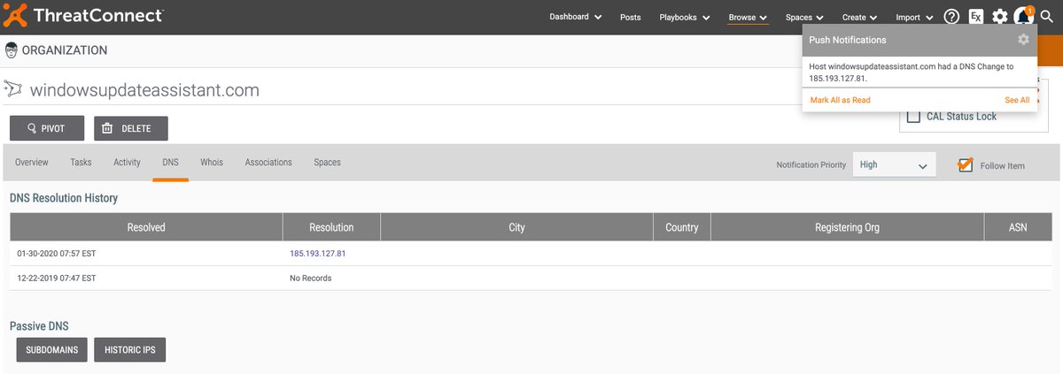The width and height of the screenshot is (1063, 374).
Task: Open Posts in the top navigation
Action: (631, 17)
